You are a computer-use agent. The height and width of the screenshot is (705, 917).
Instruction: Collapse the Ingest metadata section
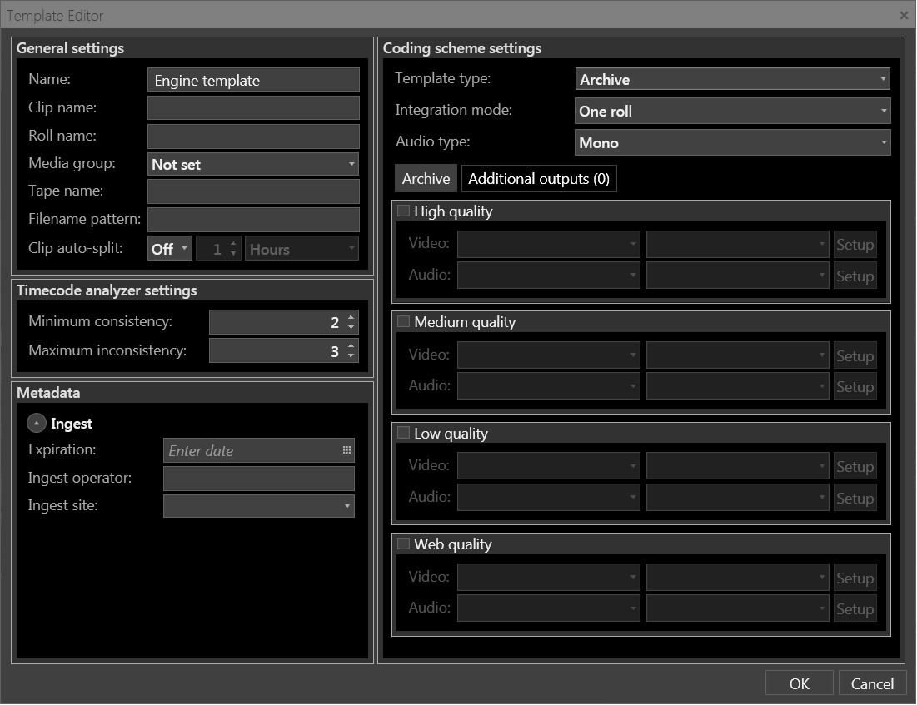[x=37, y=423]
